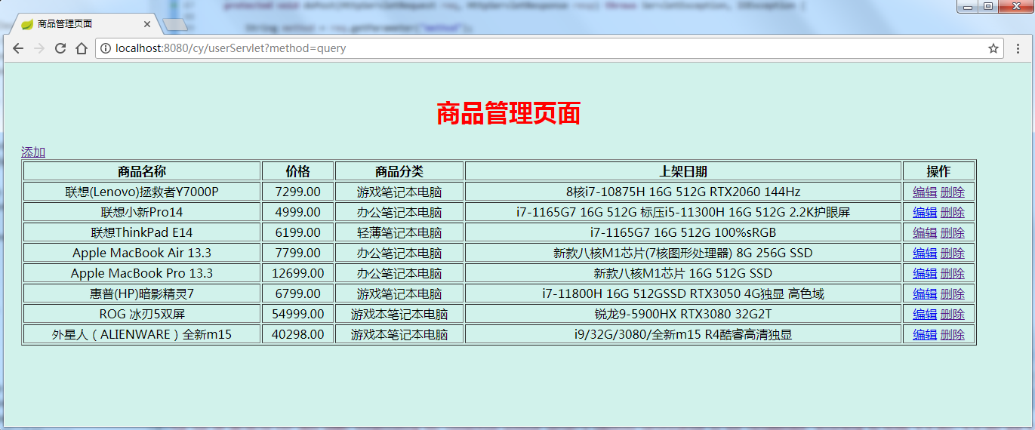
Task: Select the price cell 6799.00
Action: (x=298, y=293)
